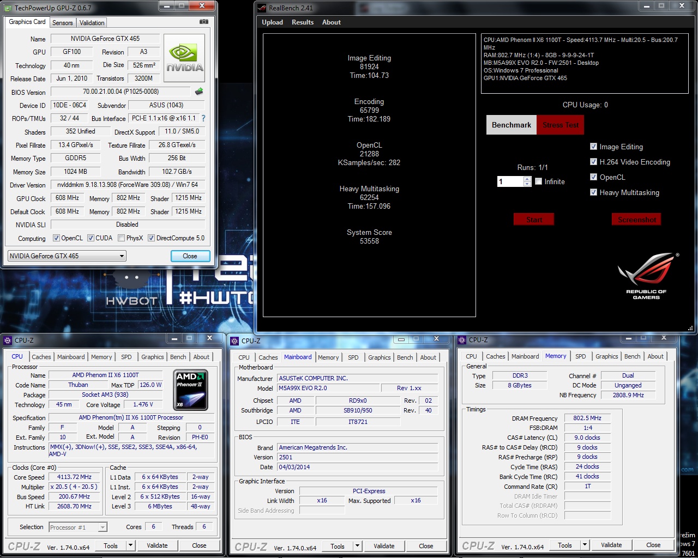Image resolution: width=698 pixels, height=558 pixels.
Task: Click the GPU-Z title bar icon
Action: pyautogui.click(x=8, y=8)
